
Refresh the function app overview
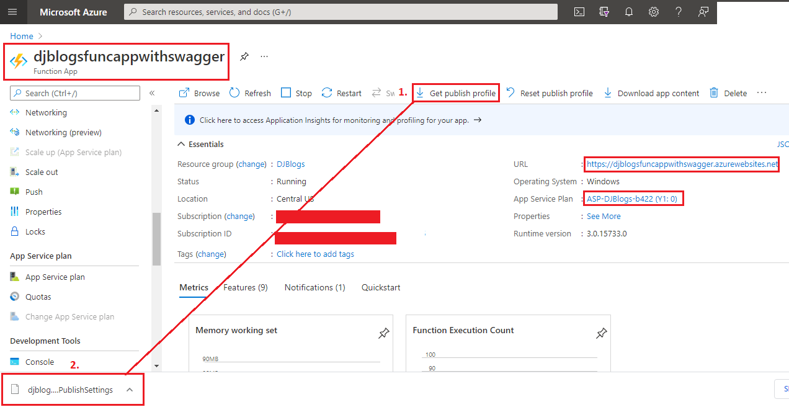click(x=250, y=93)
